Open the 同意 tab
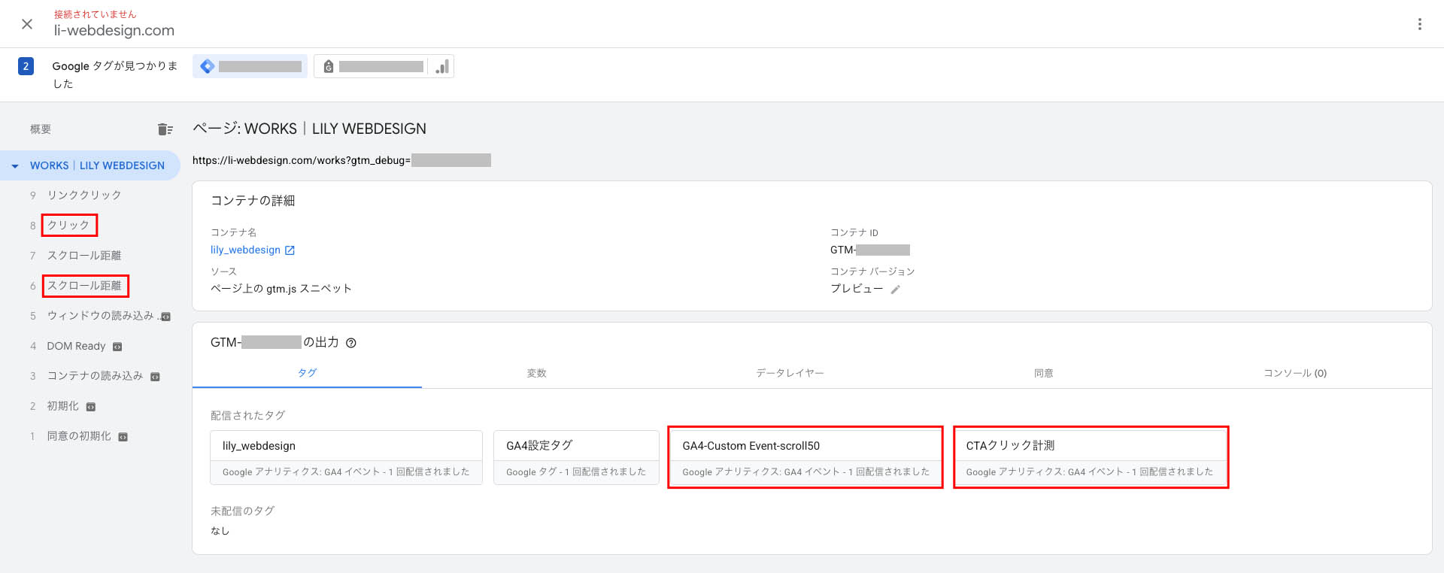This screenshot has height=573, width=1444. pyautogui.click(x=1043, y=373)
